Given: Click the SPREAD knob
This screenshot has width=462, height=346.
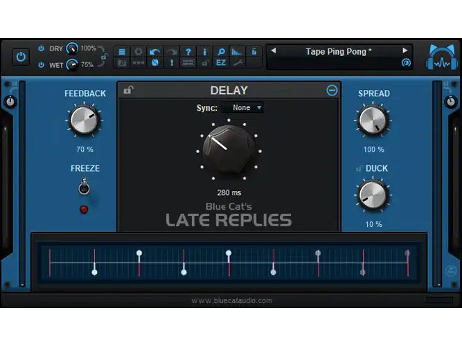Looking at the screenshot, I should click(373, 120).
